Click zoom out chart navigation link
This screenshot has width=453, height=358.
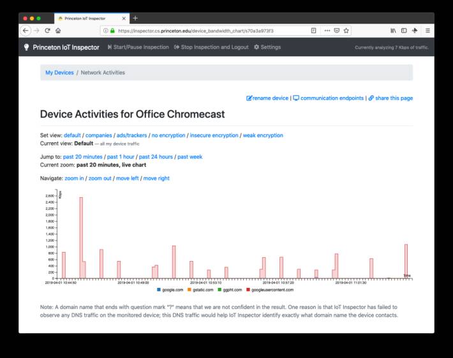point(100,178)
